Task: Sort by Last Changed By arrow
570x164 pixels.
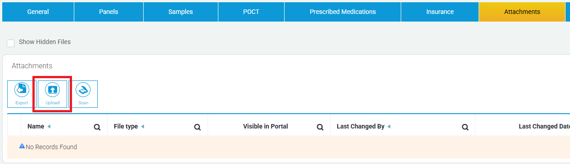Action: click(x=389, y=127)
